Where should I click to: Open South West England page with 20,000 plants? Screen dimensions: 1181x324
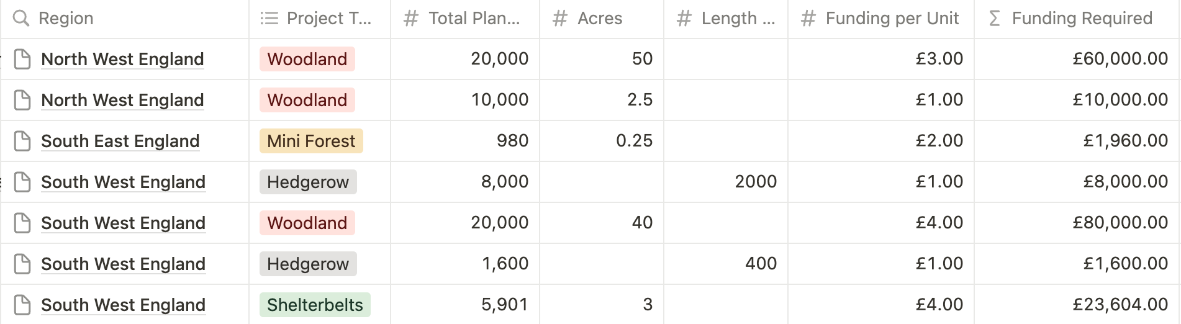pyautogui.click(x=123, y=223)
